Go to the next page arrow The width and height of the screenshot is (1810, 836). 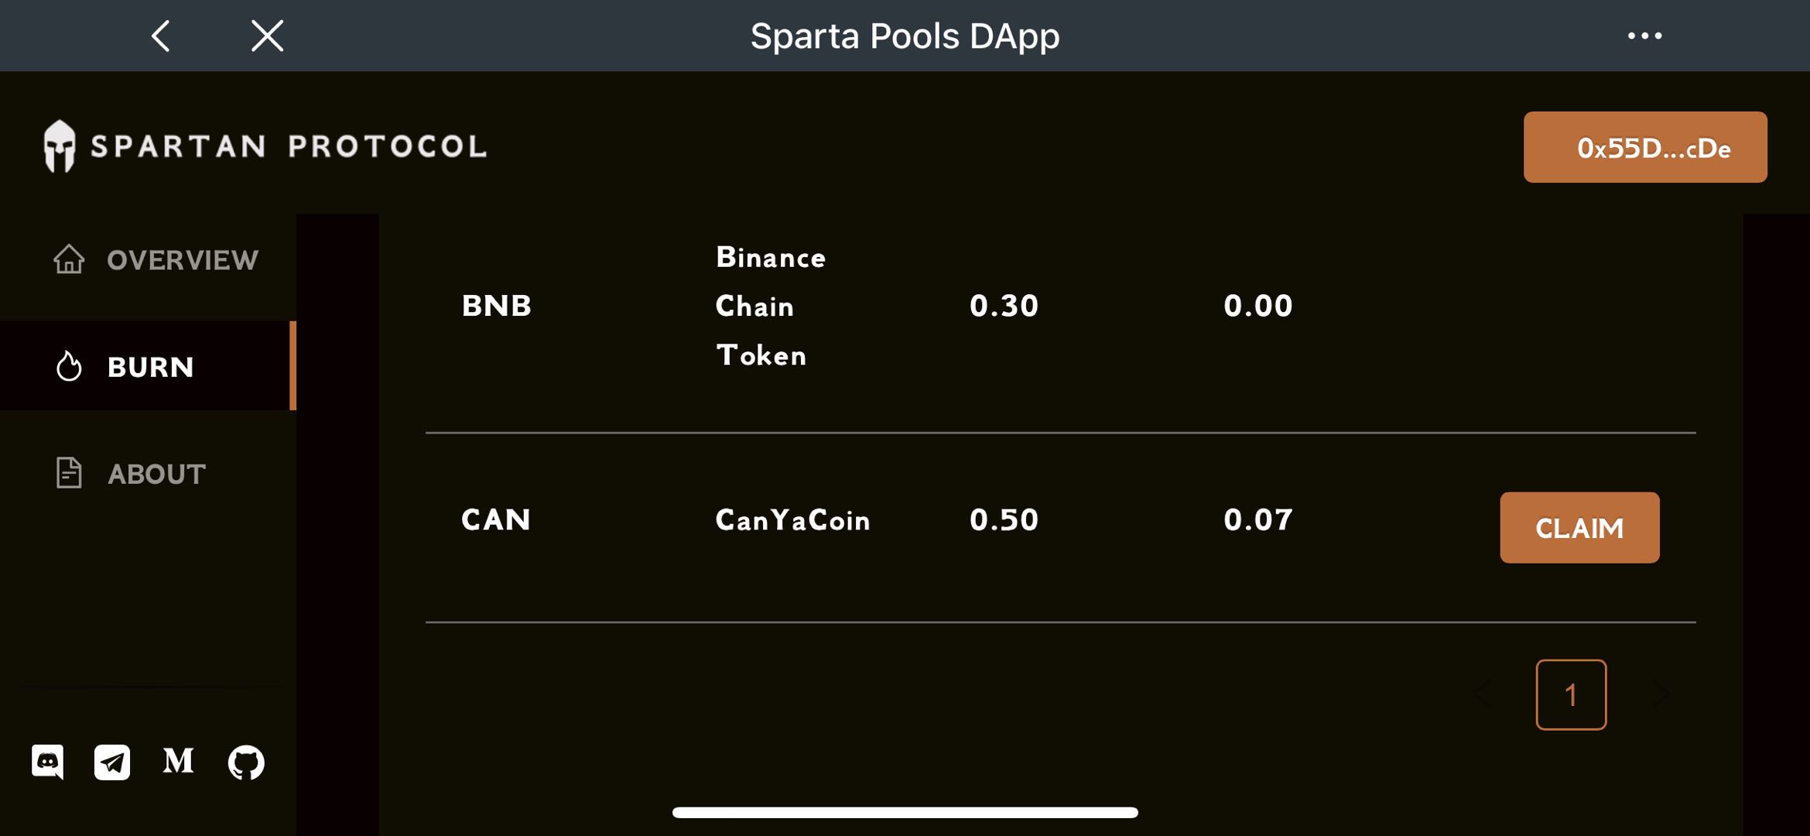[1661, 694]
